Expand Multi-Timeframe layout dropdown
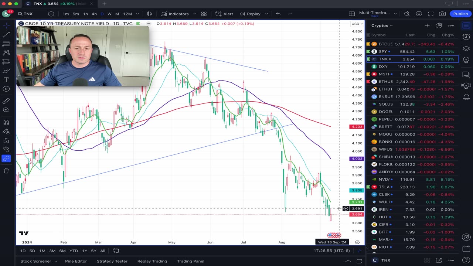This screenshot has height=266, width=473. [x=395, y=14]
